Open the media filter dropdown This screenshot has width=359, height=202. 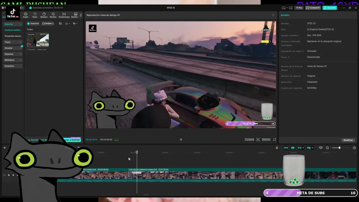click(x=75, y=24)
